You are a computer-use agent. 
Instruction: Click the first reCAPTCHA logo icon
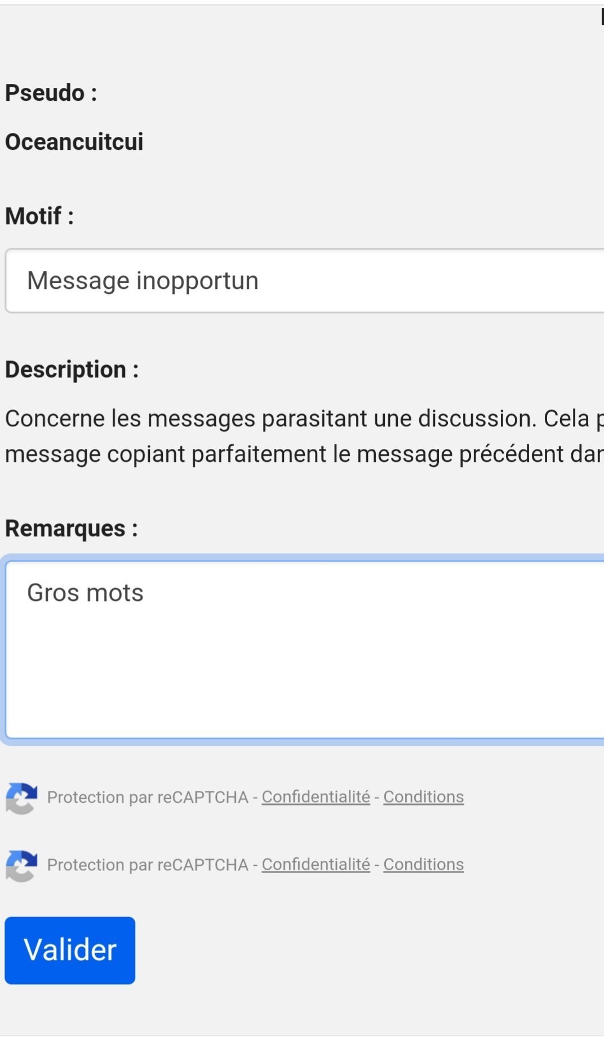(21, 798)
